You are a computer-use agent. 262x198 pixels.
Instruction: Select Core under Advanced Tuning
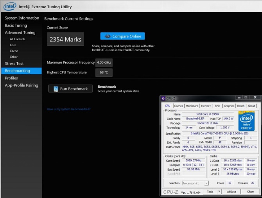(13, 45)
